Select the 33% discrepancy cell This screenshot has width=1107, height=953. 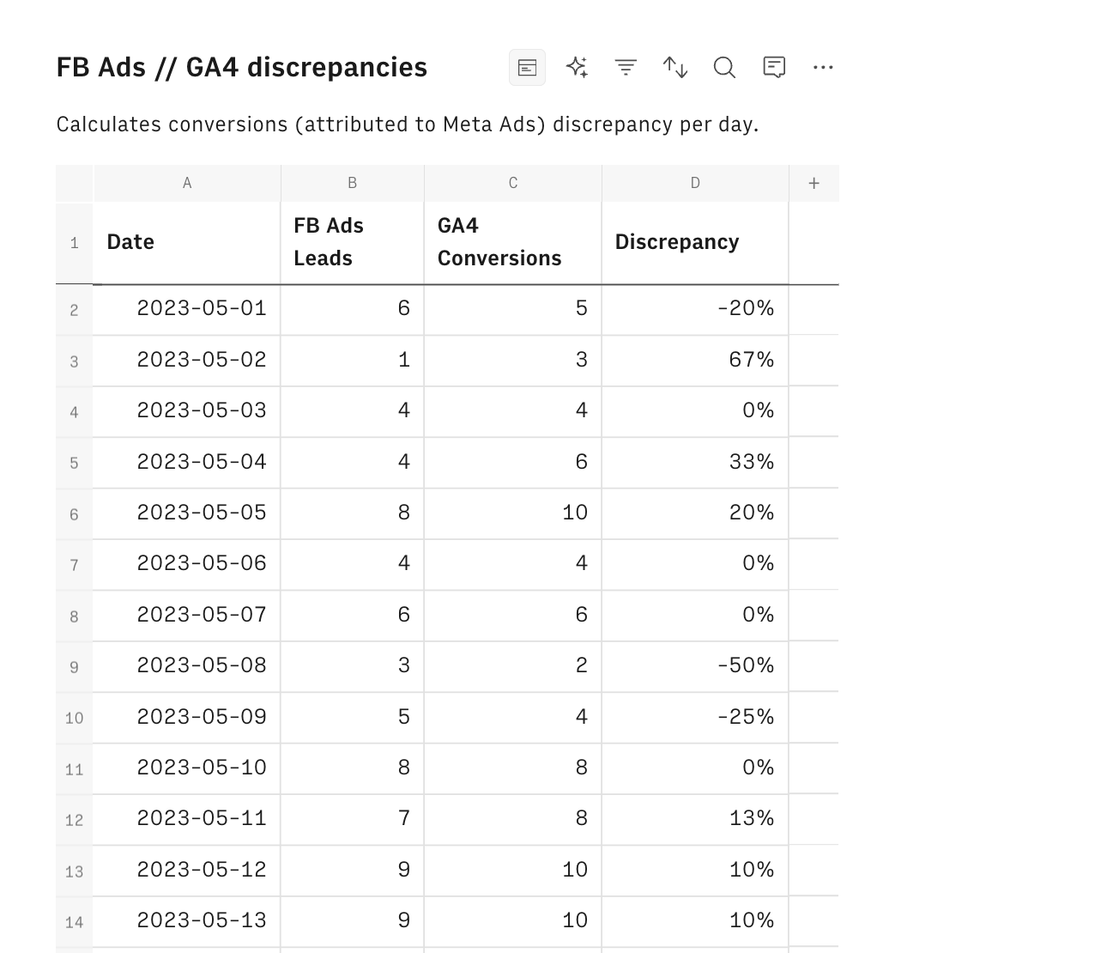tap(695, 463)
